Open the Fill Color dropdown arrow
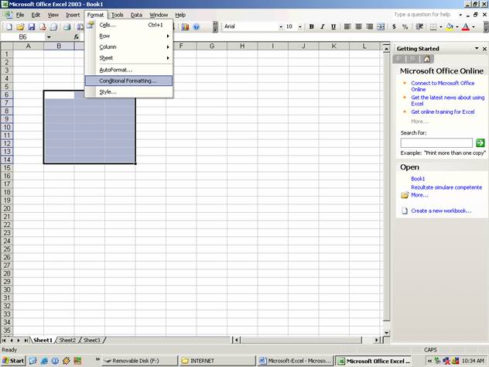This screenshot has height=367, width=489. [457, 27]
